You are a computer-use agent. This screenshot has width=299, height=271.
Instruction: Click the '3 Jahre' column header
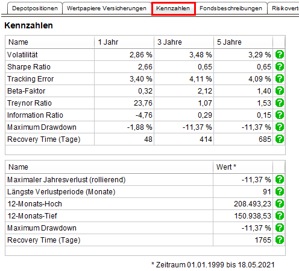(x=184, y=42)
